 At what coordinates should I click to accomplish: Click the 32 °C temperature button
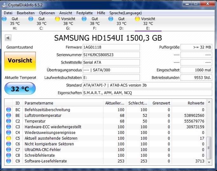20,88
